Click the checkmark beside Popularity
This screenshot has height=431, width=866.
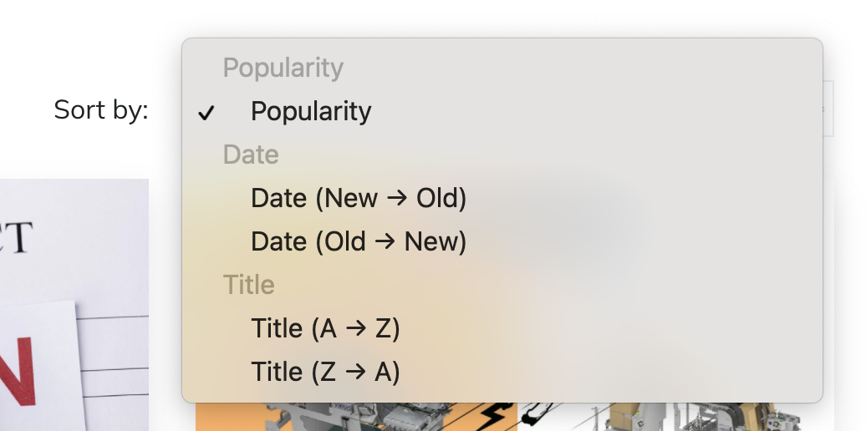pos(206,113)
